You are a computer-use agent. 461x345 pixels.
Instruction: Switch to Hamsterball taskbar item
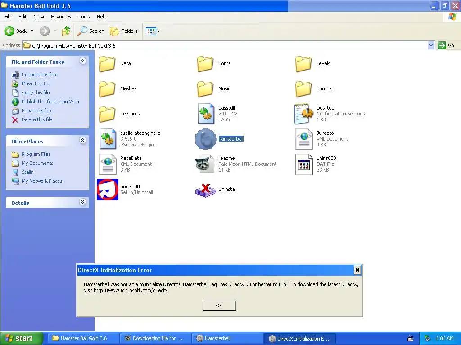(x=227, y=338)
